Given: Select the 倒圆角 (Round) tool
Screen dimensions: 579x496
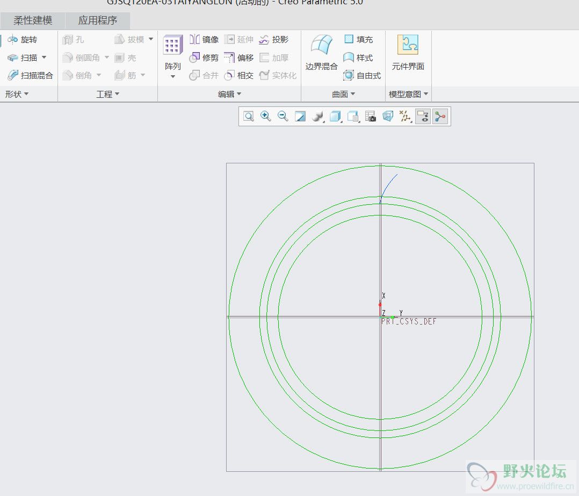Looking at the screenshot, I should (81, 57).
